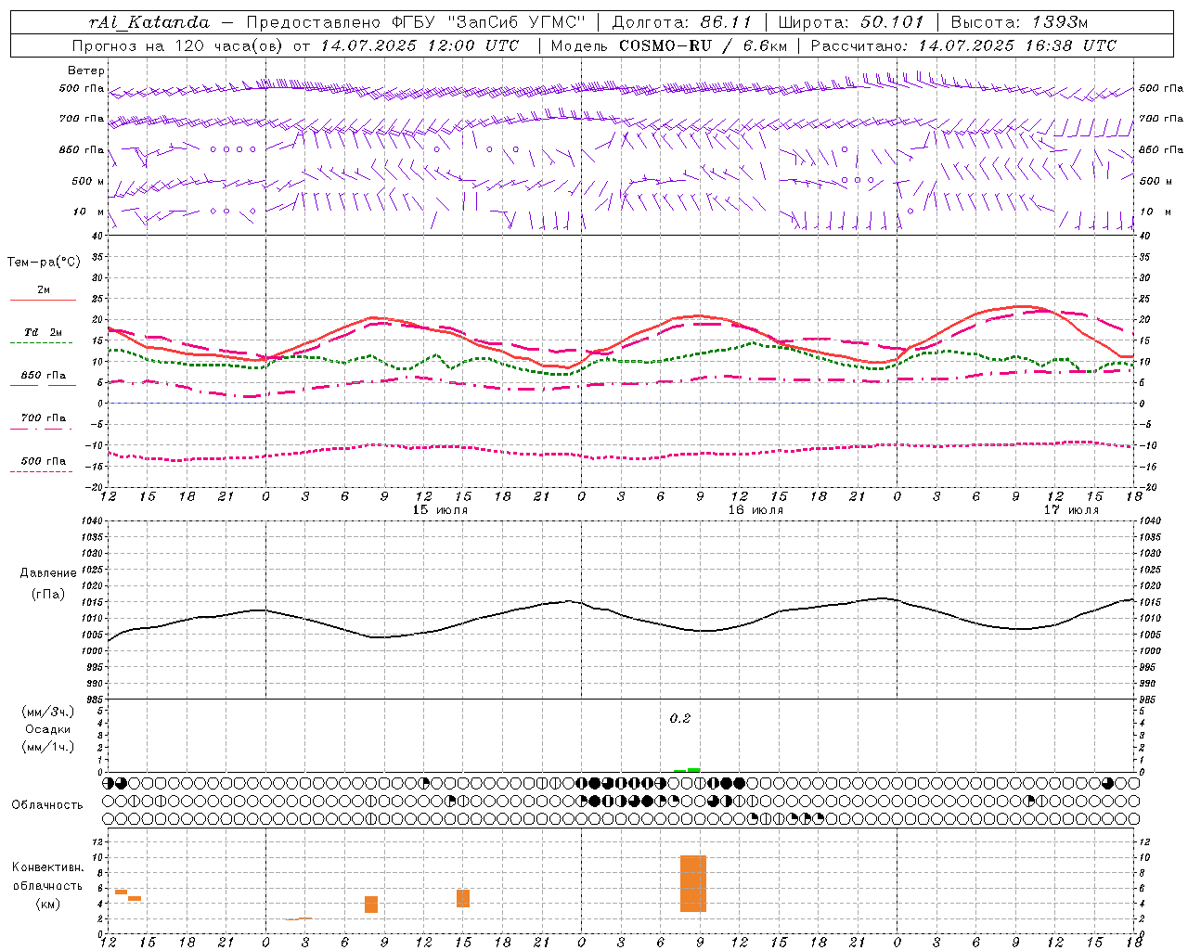Image resolution: width=1188 pixels, height=950 pixels.
Task: Click the 15 июля date label
Action: [440, 510]
